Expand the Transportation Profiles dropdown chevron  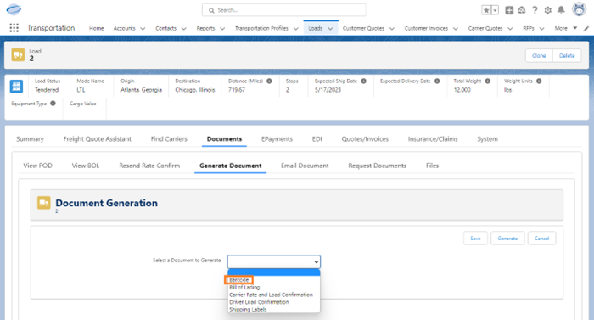tap(295, 29)
